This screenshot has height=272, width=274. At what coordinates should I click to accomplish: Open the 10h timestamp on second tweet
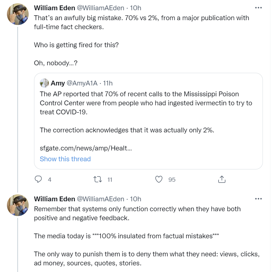(135, 199)
